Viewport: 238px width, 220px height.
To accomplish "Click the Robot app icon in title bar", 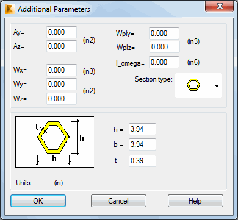I will pyautogui.click(x=10, y=9).
